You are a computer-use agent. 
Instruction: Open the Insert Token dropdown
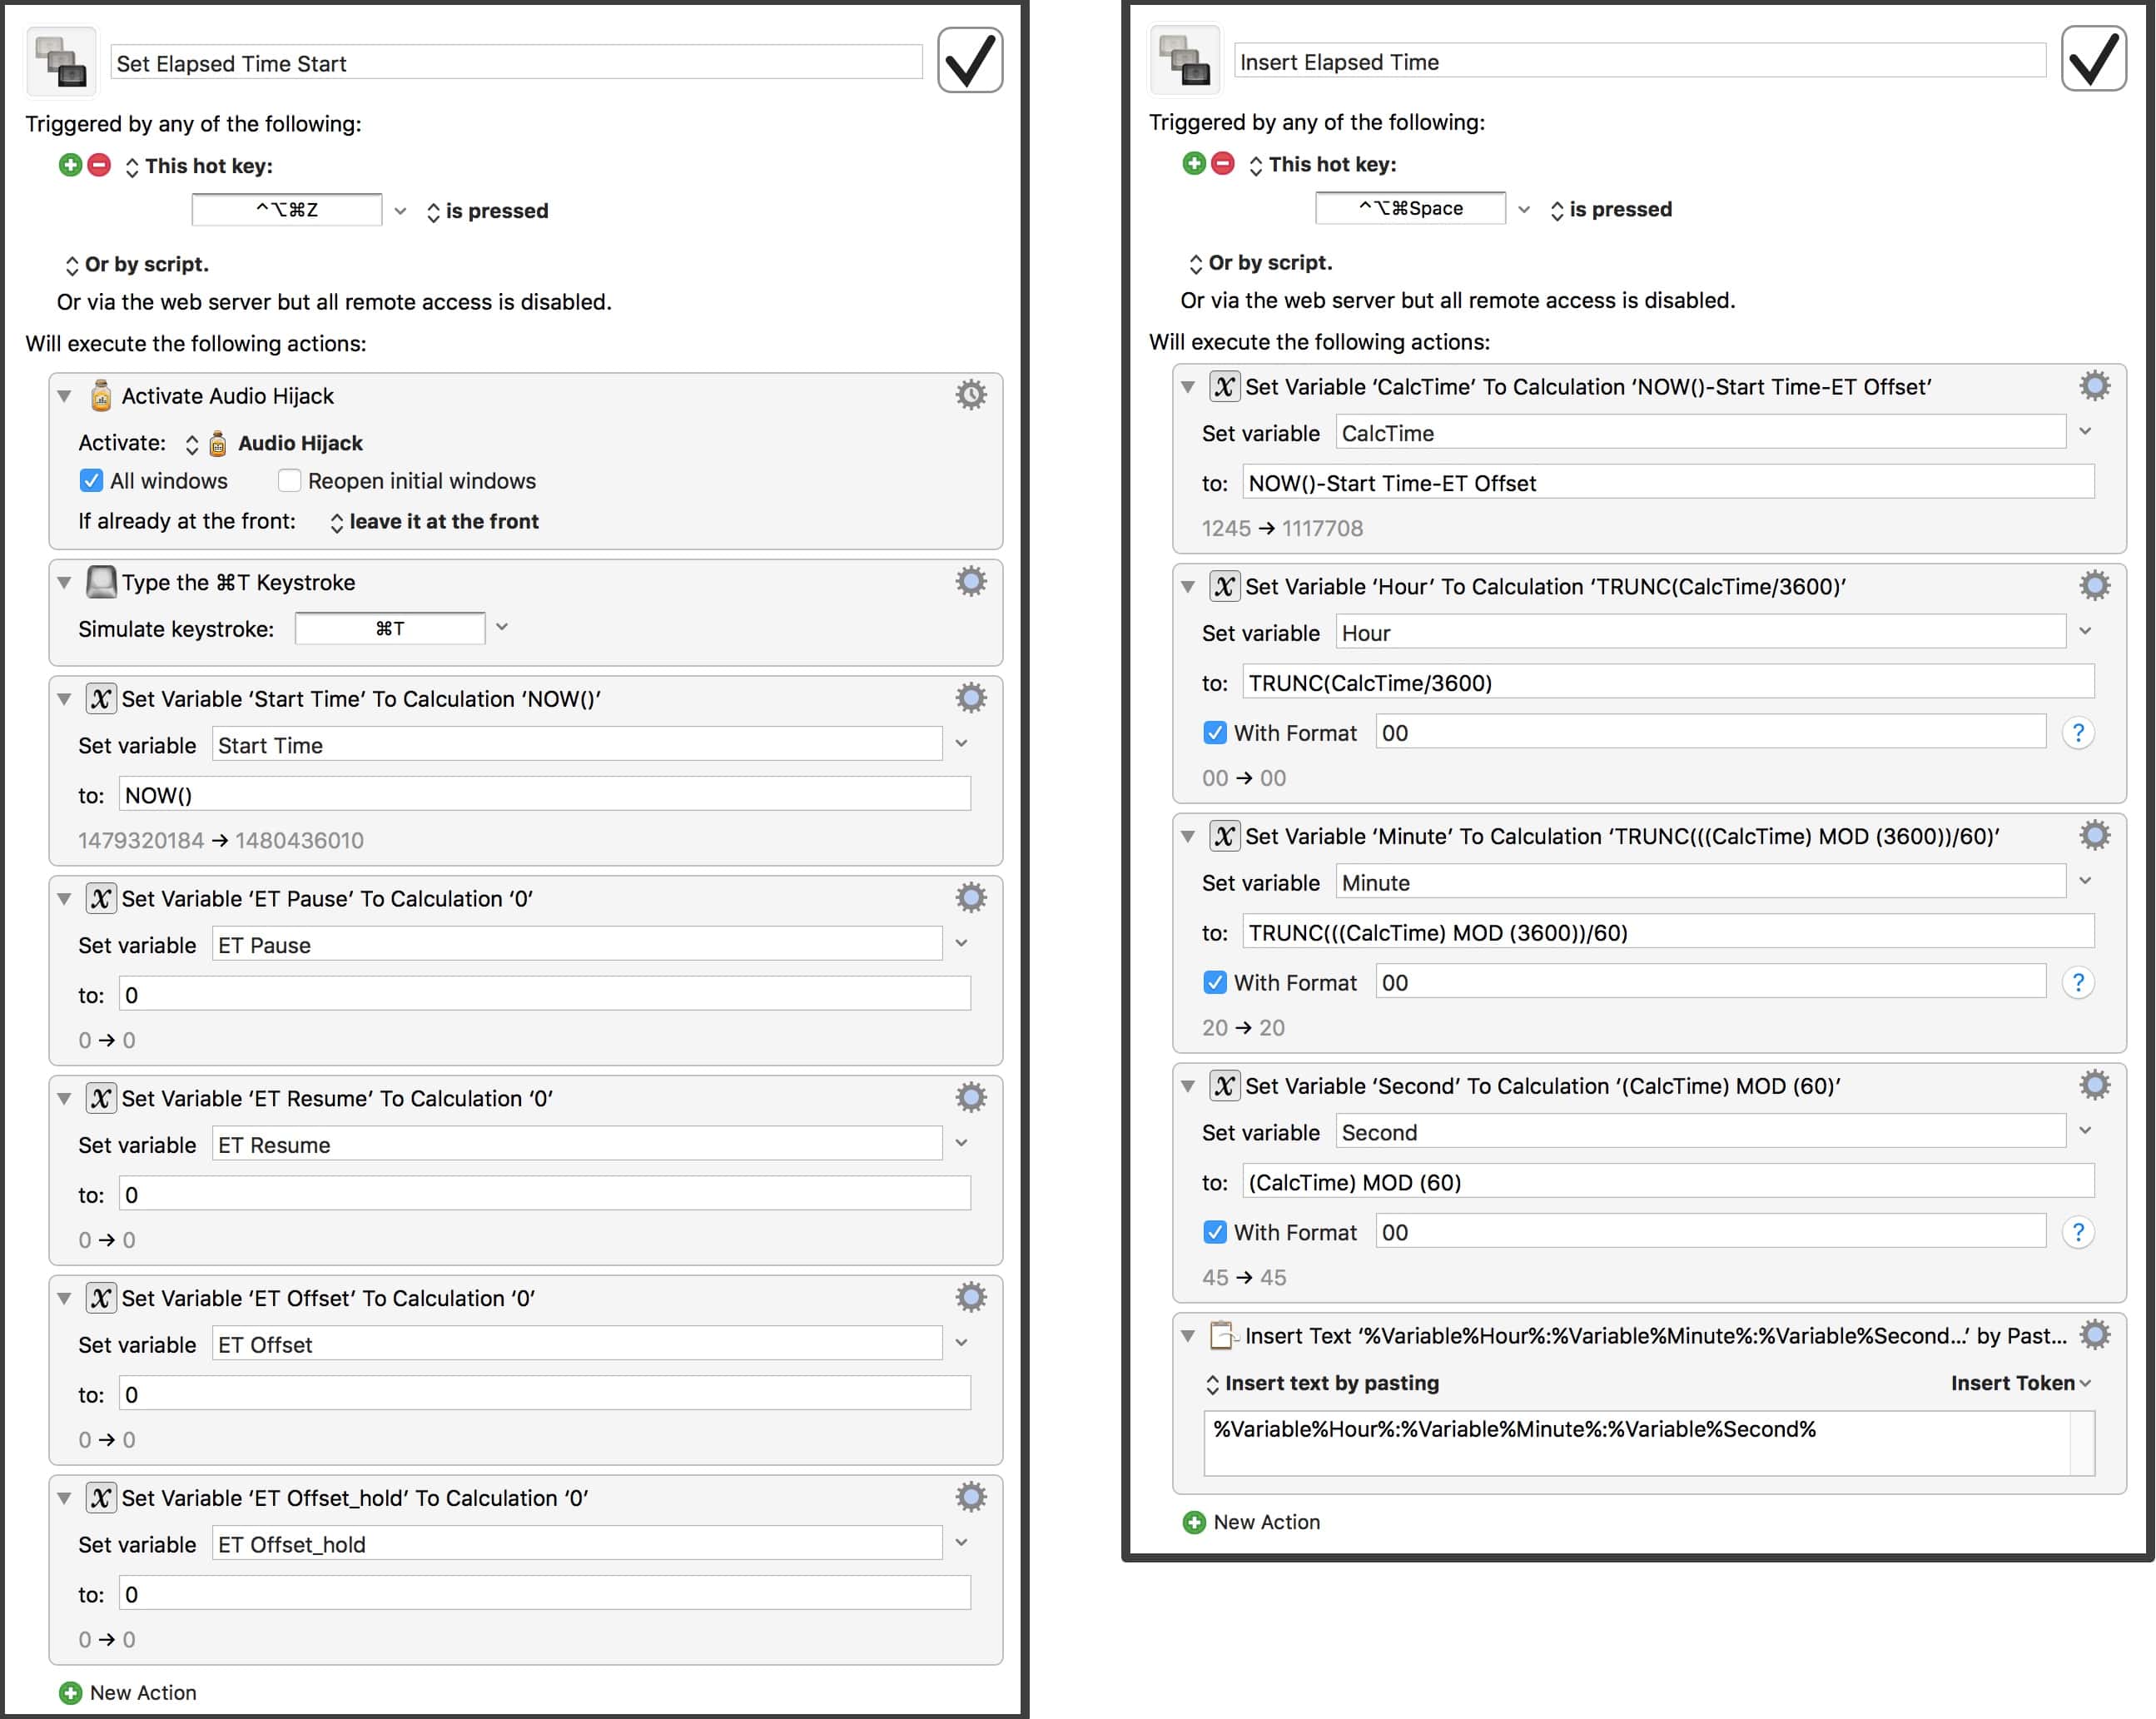point(2019,1383)
